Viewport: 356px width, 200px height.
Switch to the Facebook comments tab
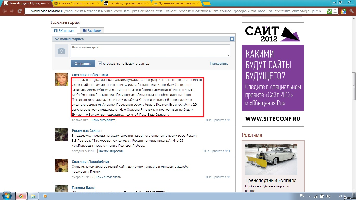(x=92, y=30)
